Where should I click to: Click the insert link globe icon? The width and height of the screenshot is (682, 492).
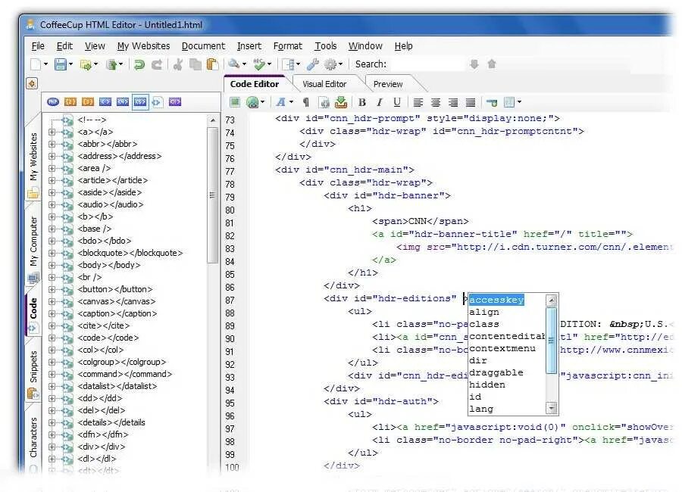pyautogui.click(x=252, y=103)
